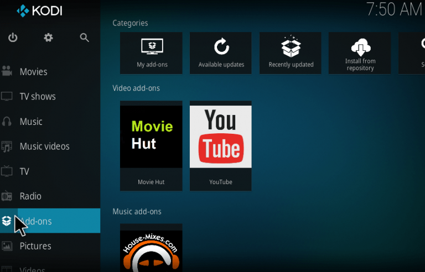Open search with the magnifier icon

click(84, 38)
